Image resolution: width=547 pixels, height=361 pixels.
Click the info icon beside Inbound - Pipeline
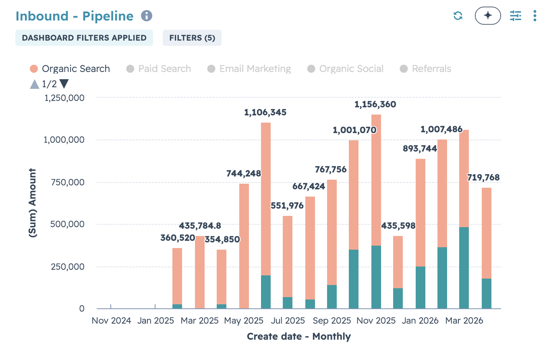point(147,16)
